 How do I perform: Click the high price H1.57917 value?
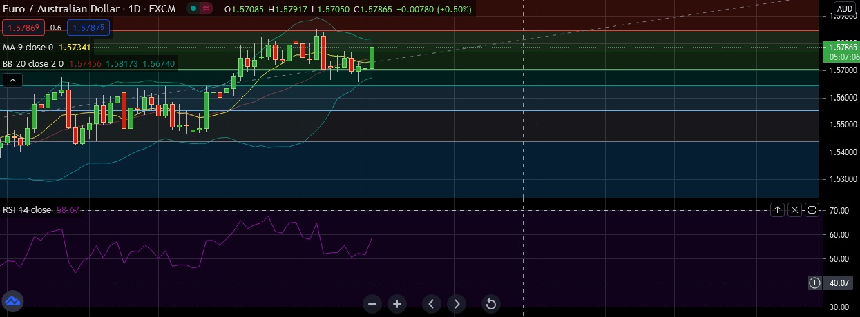(x=289, y=9)
